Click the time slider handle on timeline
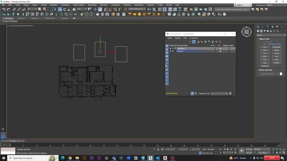This screenshot has height=161, width=287. (x=13, y=141)
